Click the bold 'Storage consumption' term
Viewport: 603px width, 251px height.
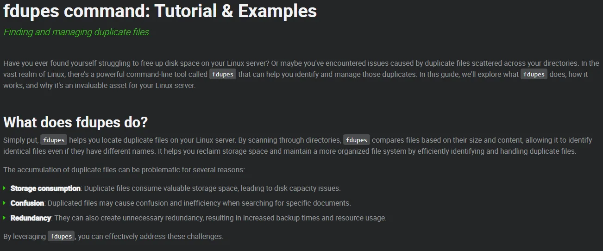(45, 188)
